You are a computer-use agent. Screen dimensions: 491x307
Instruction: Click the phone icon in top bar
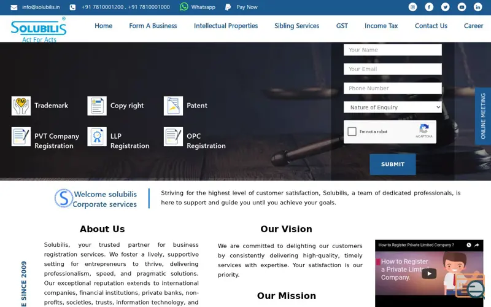pyautogui.click(x=72, y=7)
